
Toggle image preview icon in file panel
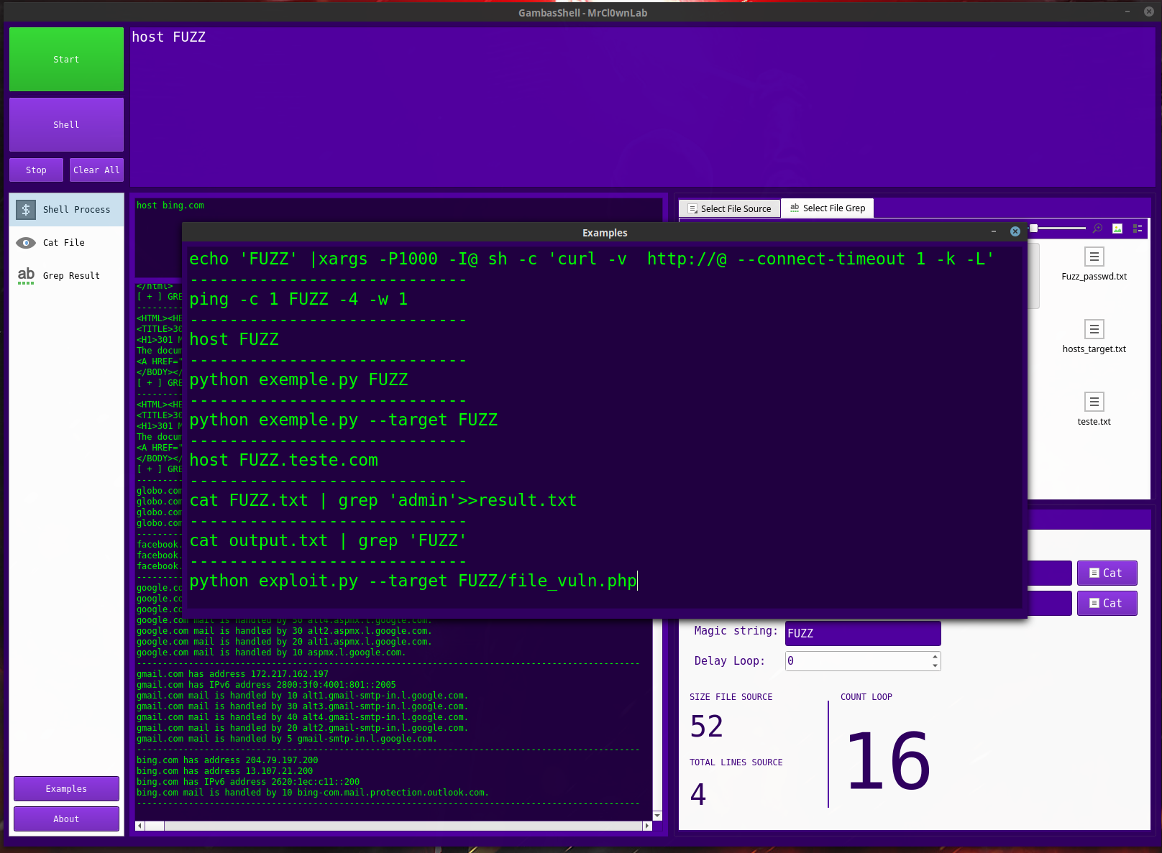point(1117,229)
